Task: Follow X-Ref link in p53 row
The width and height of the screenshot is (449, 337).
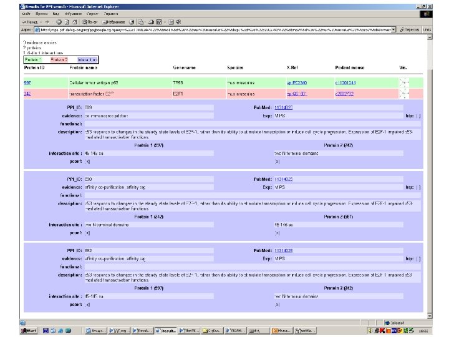Action: coord(296,82)
